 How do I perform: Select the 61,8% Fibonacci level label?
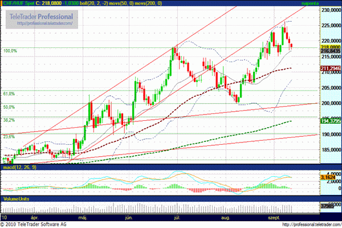click(9, 93)
